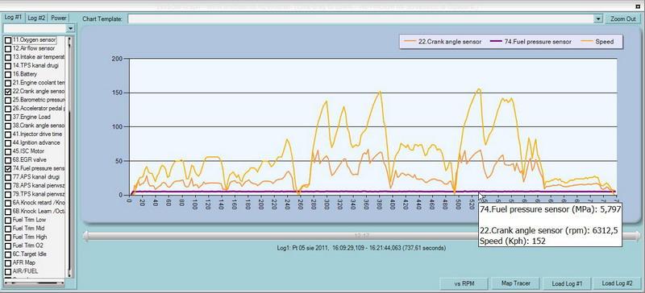The height and width of the screenshot is (293, 645).
Task: Enable the 12.Air flow sensor checkbox
Action: 8,49
